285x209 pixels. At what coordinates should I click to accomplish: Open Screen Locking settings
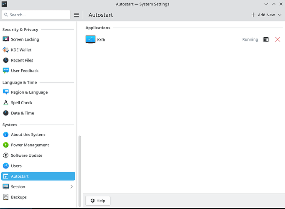point(25,39)
